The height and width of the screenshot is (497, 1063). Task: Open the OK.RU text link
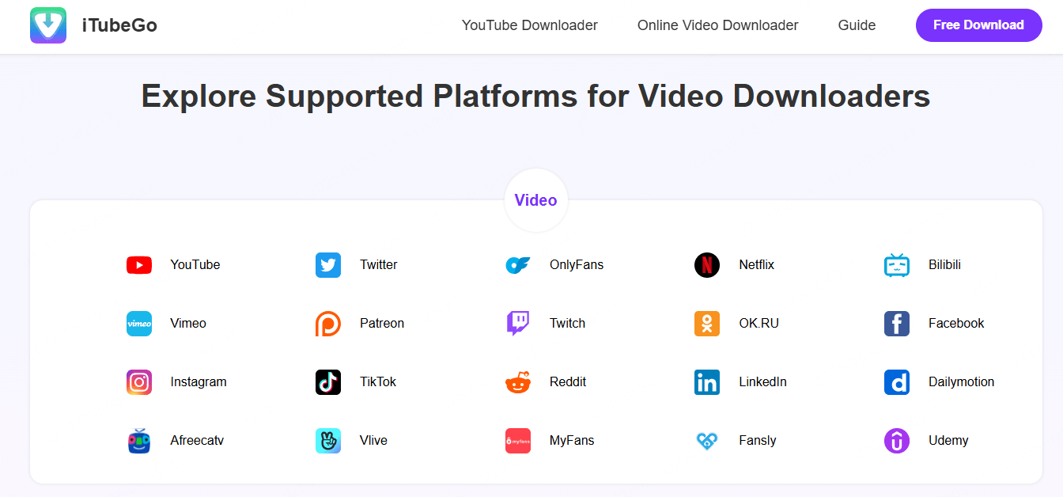[759, 324]
